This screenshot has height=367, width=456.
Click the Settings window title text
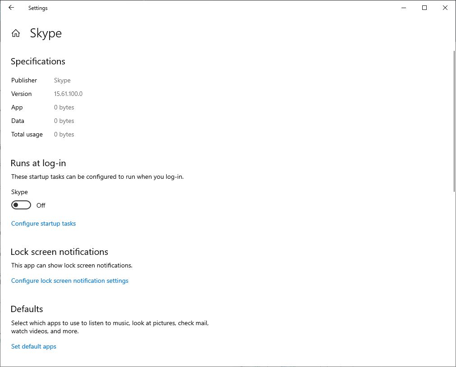38,8
